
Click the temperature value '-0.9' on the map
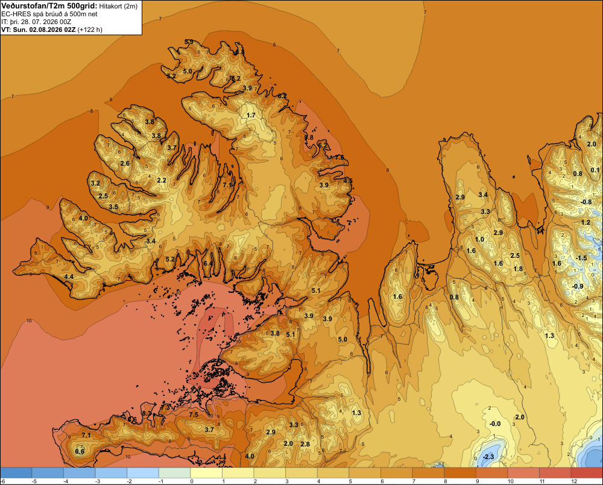(578, 286)
